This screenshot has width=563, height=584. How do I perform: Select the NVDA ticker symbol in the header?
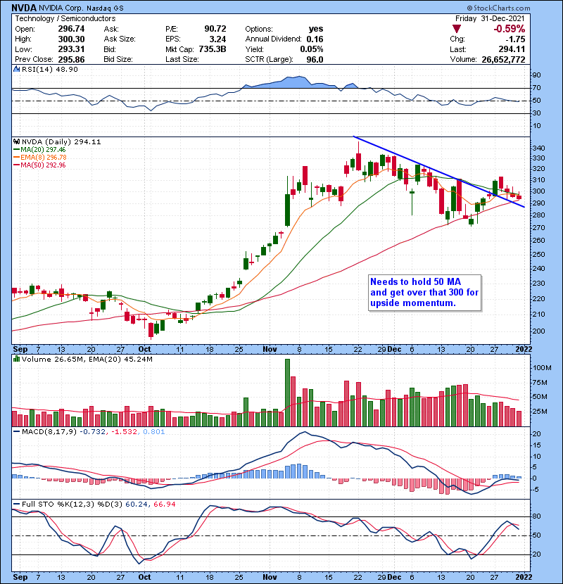click(x=24, y=8)
